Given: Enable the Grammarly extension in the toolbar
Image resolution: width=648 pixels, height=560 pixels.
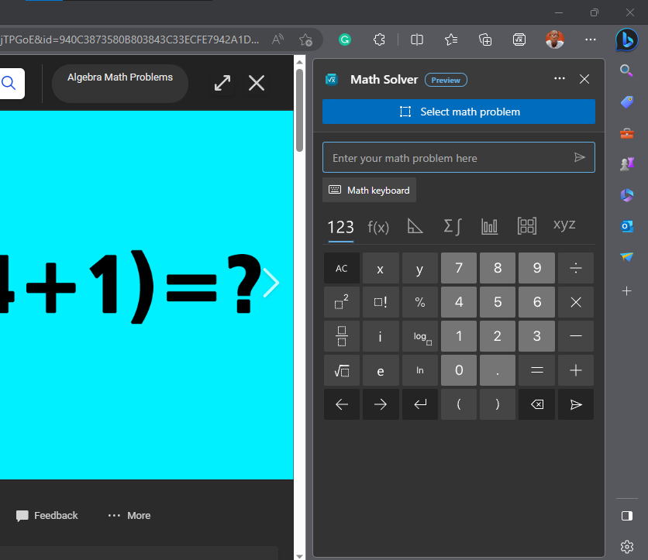Looking at the screenshot, I should point(345,40).
